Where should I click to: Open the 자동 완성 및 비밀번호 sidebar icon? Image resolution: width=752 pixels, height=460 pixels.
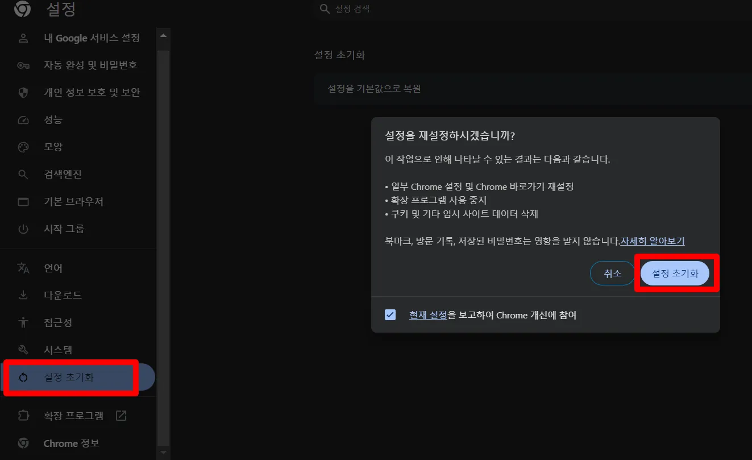pos(23,65)
